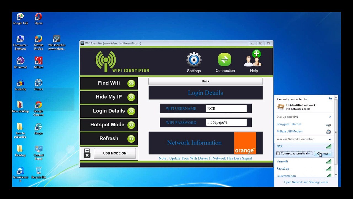Open the Help people icon

(x=253, y=58)
